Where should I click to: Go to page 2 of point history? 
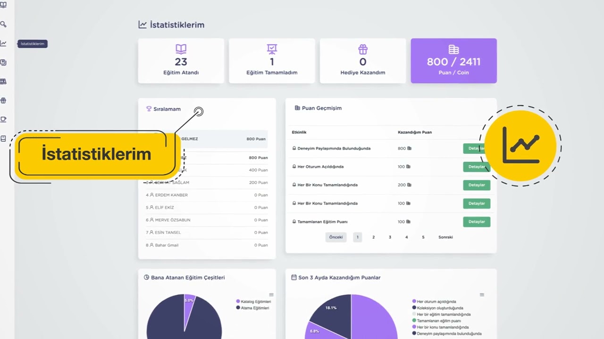pyautogui.click(x=373, y=237)
